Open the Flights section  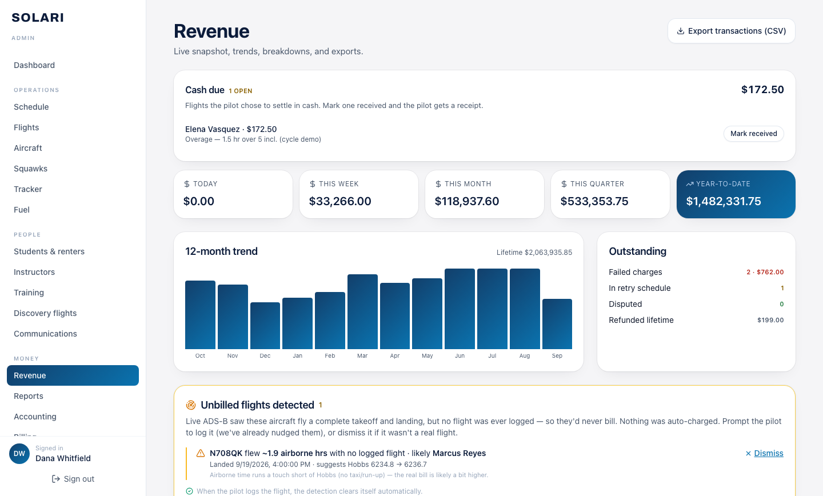point(73,127)
